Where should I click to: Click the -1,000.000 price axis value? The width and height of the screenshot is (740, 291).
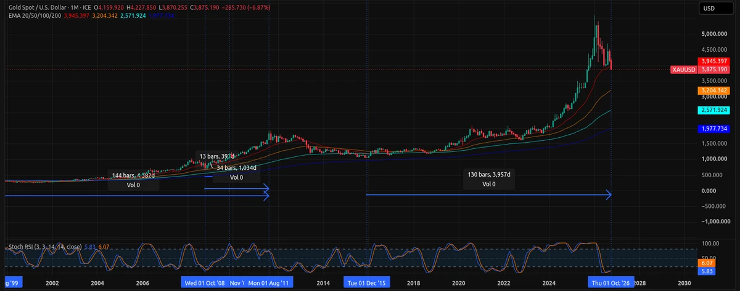[716, 221]
